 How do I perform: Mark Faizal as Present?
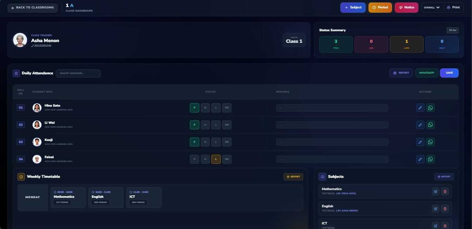coord(194,159)
